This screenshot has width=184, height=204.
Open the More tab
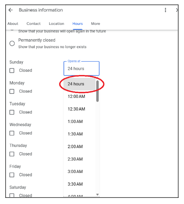coord(95,24)
